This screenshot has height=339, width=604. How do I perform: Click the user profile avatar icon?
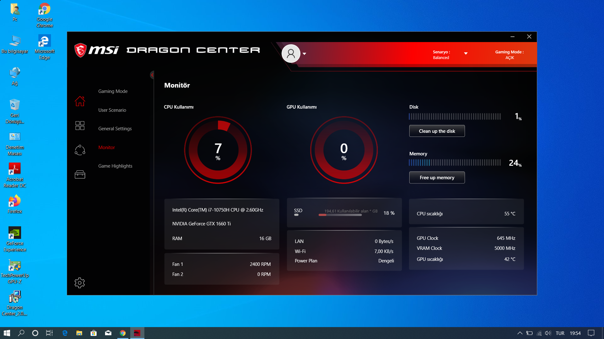(291, 54)
